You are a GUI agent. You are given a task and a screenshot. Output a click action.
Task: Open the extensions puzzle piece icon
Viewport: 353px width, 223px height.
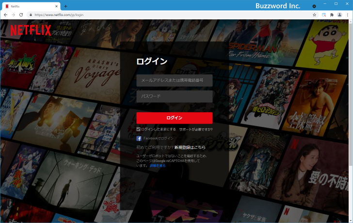click(332, 15)
